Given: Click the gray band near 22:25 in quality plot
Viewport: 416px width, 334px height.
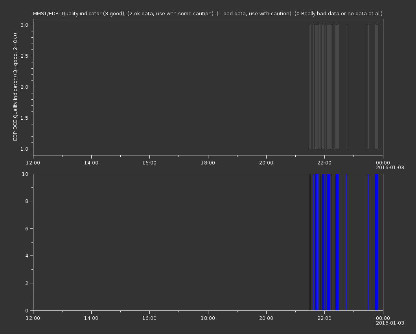Looking at the screenshot, I should point(337,87).
